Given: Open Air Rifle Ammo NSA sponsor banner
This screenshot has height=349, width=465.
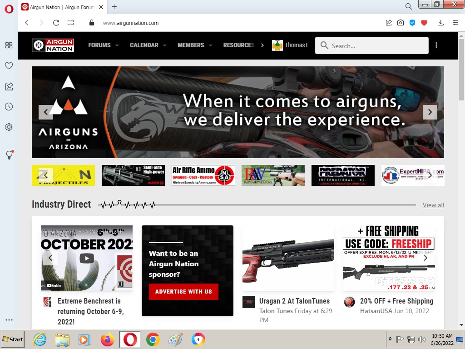Looking at the screenshot, I should click(203, 175).
